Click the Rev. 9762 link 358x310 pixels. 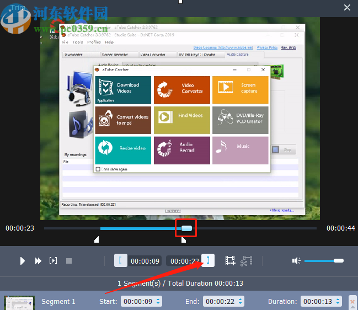coord(288,47)
